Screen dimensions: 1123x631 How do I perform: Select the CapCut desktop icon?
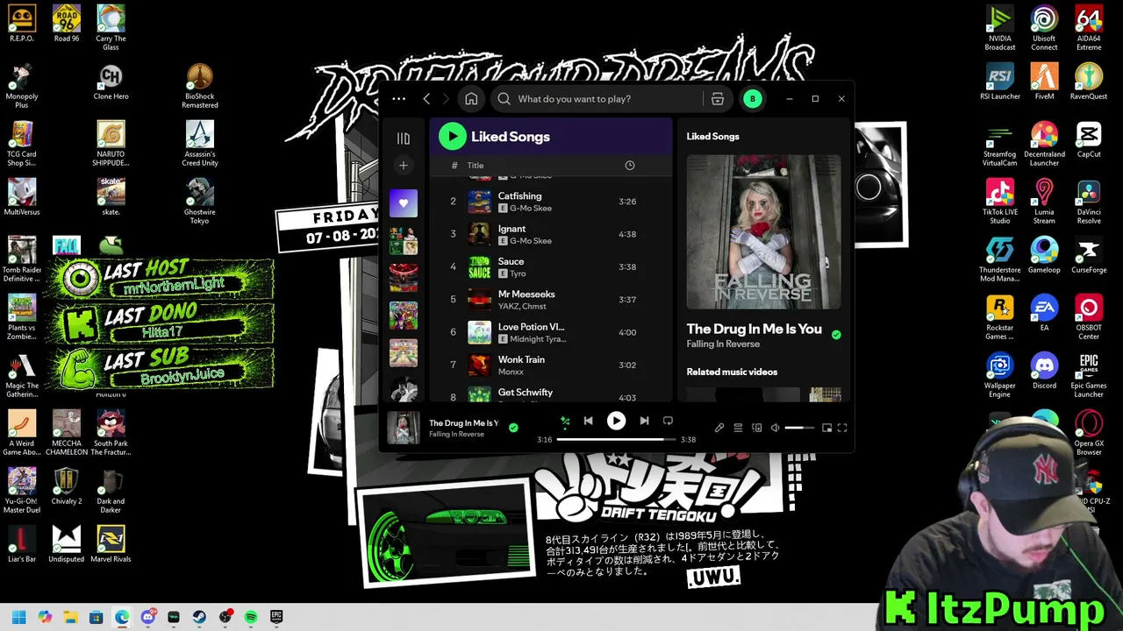[1089, 139]
